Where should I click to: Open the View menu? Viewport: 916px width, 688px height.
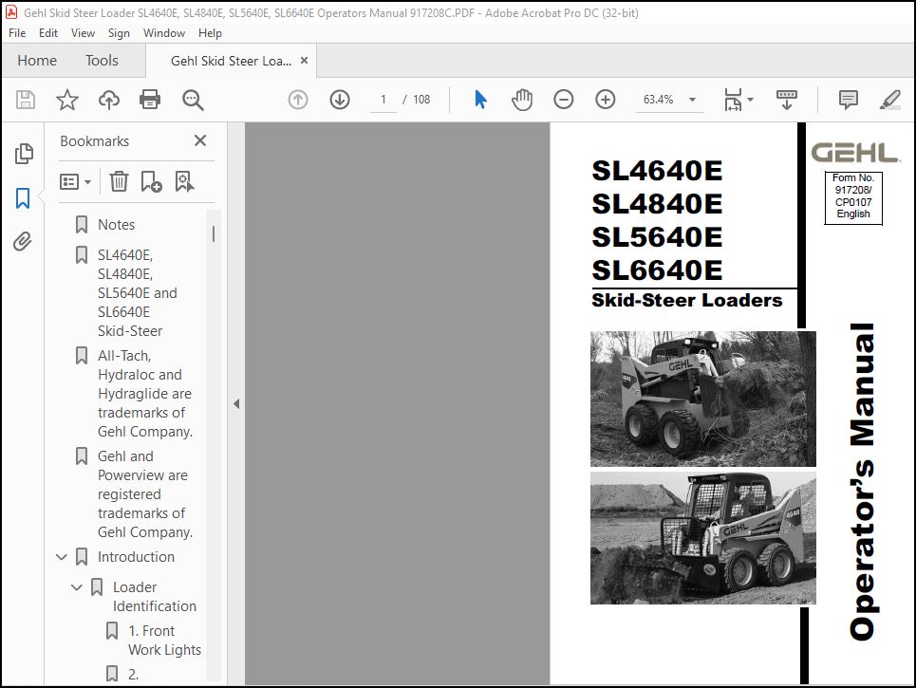[83, 33]
